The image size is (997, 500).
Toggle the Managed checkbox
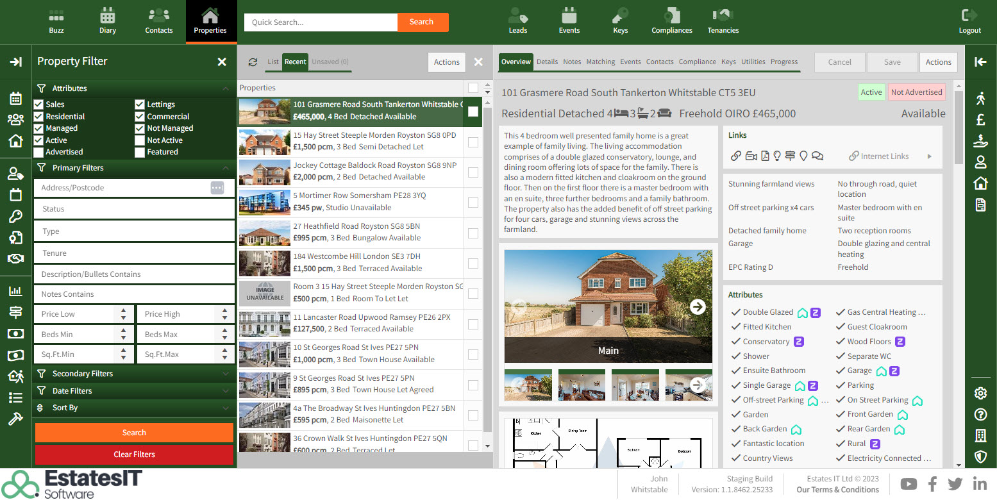pos(38,128)
